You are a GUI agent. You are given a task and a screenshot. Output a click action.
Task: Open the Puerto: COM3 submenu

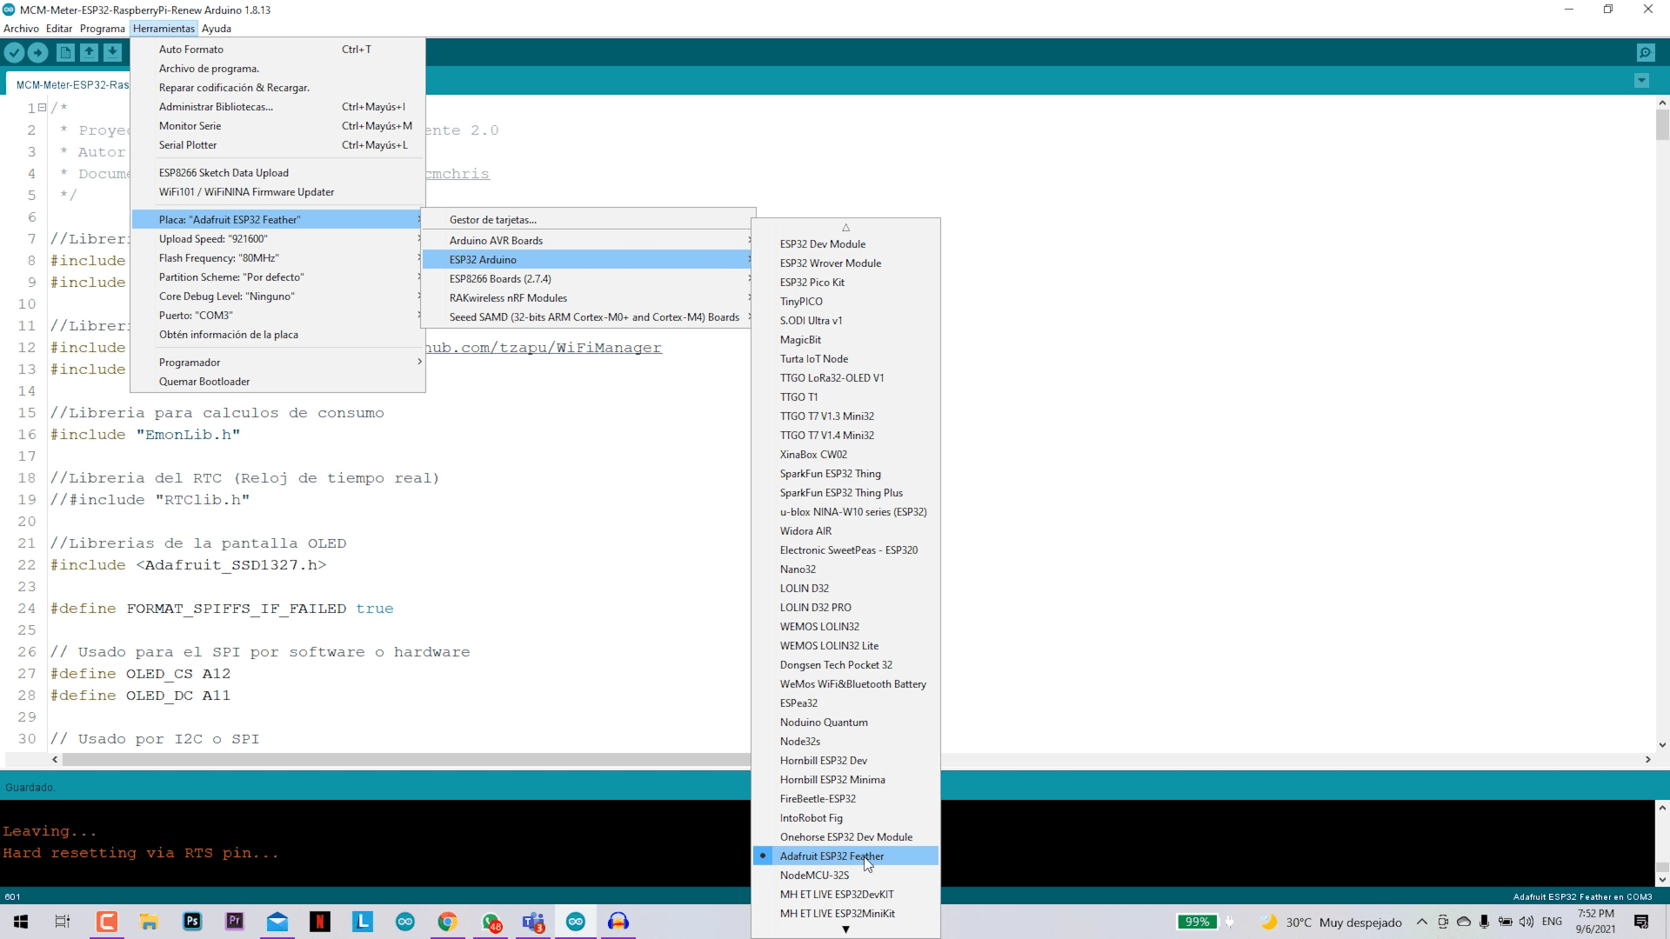196,315
